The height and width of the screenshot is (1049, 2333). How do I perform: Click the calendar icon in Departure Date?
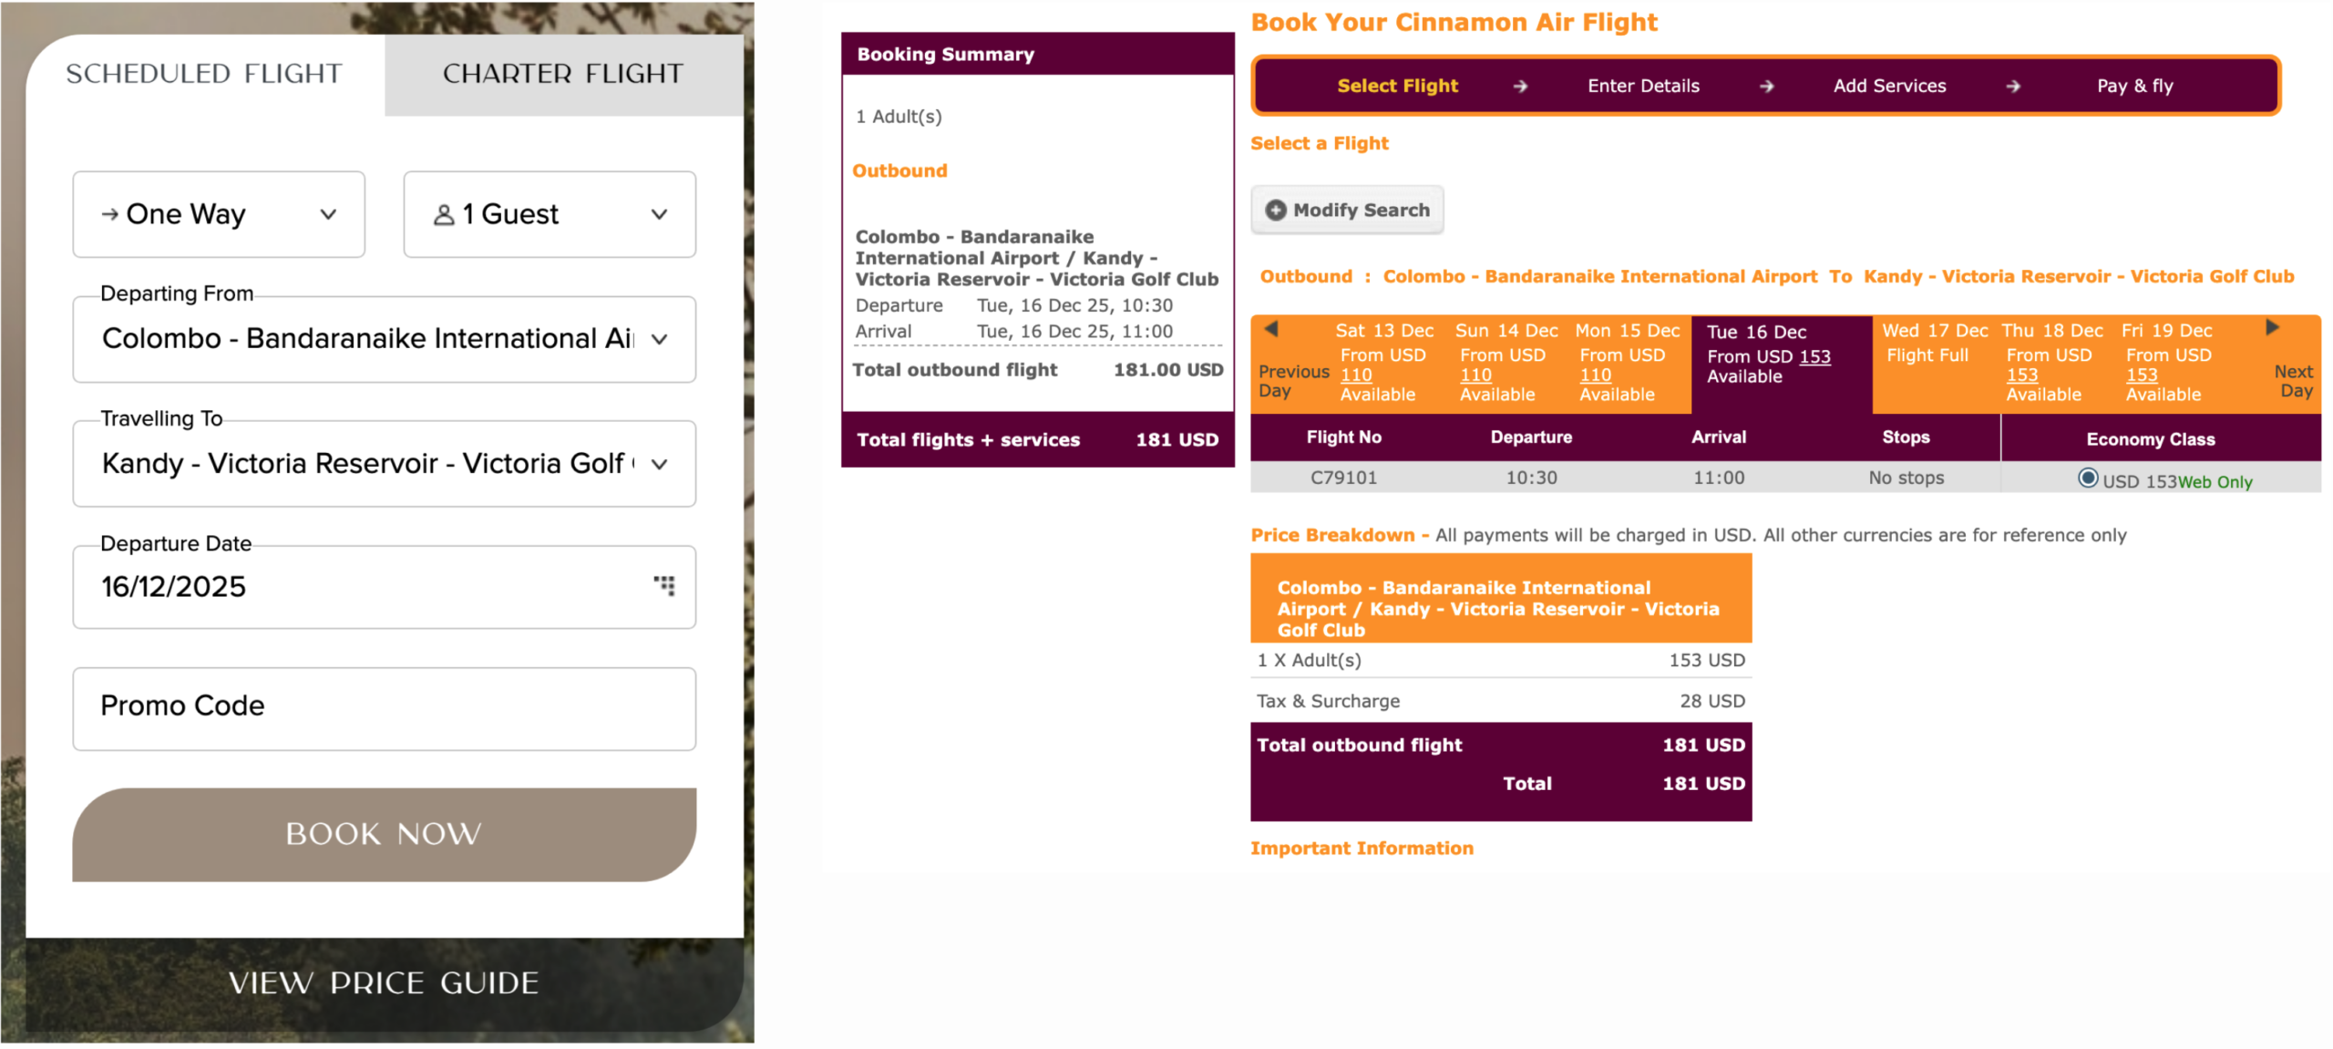(x=664, y=585)
